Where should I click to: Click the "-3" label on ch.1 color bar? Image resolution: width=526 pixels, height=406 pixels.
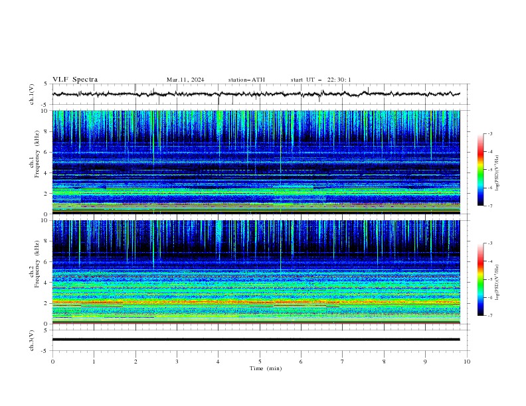click(489, 133)
